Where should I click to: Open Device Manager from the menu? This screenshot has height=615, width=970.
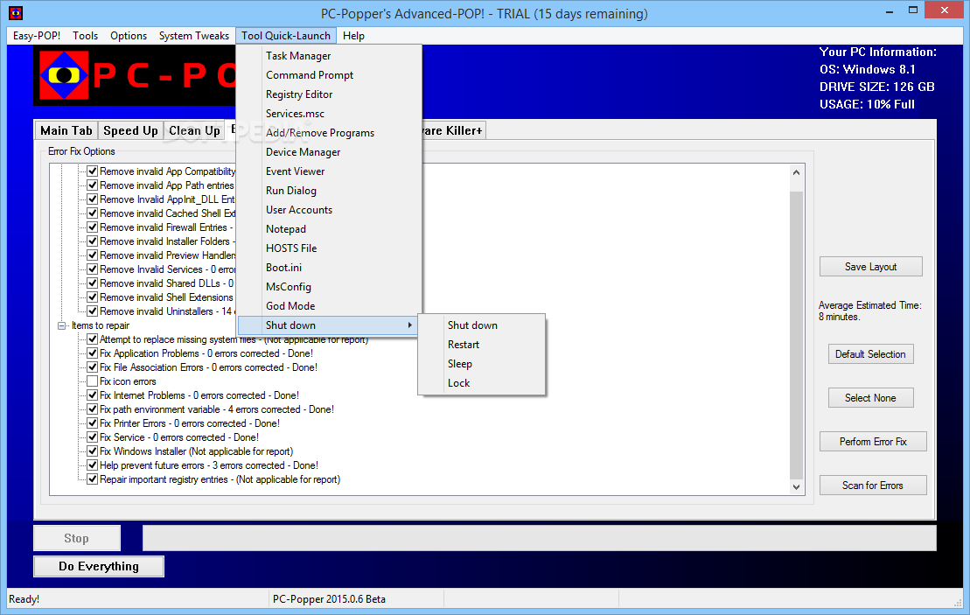329,151
